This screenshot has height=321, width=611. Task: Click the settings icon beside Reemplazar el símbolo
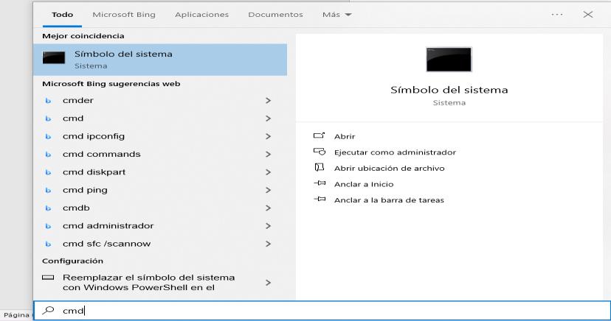pos(48,278)
